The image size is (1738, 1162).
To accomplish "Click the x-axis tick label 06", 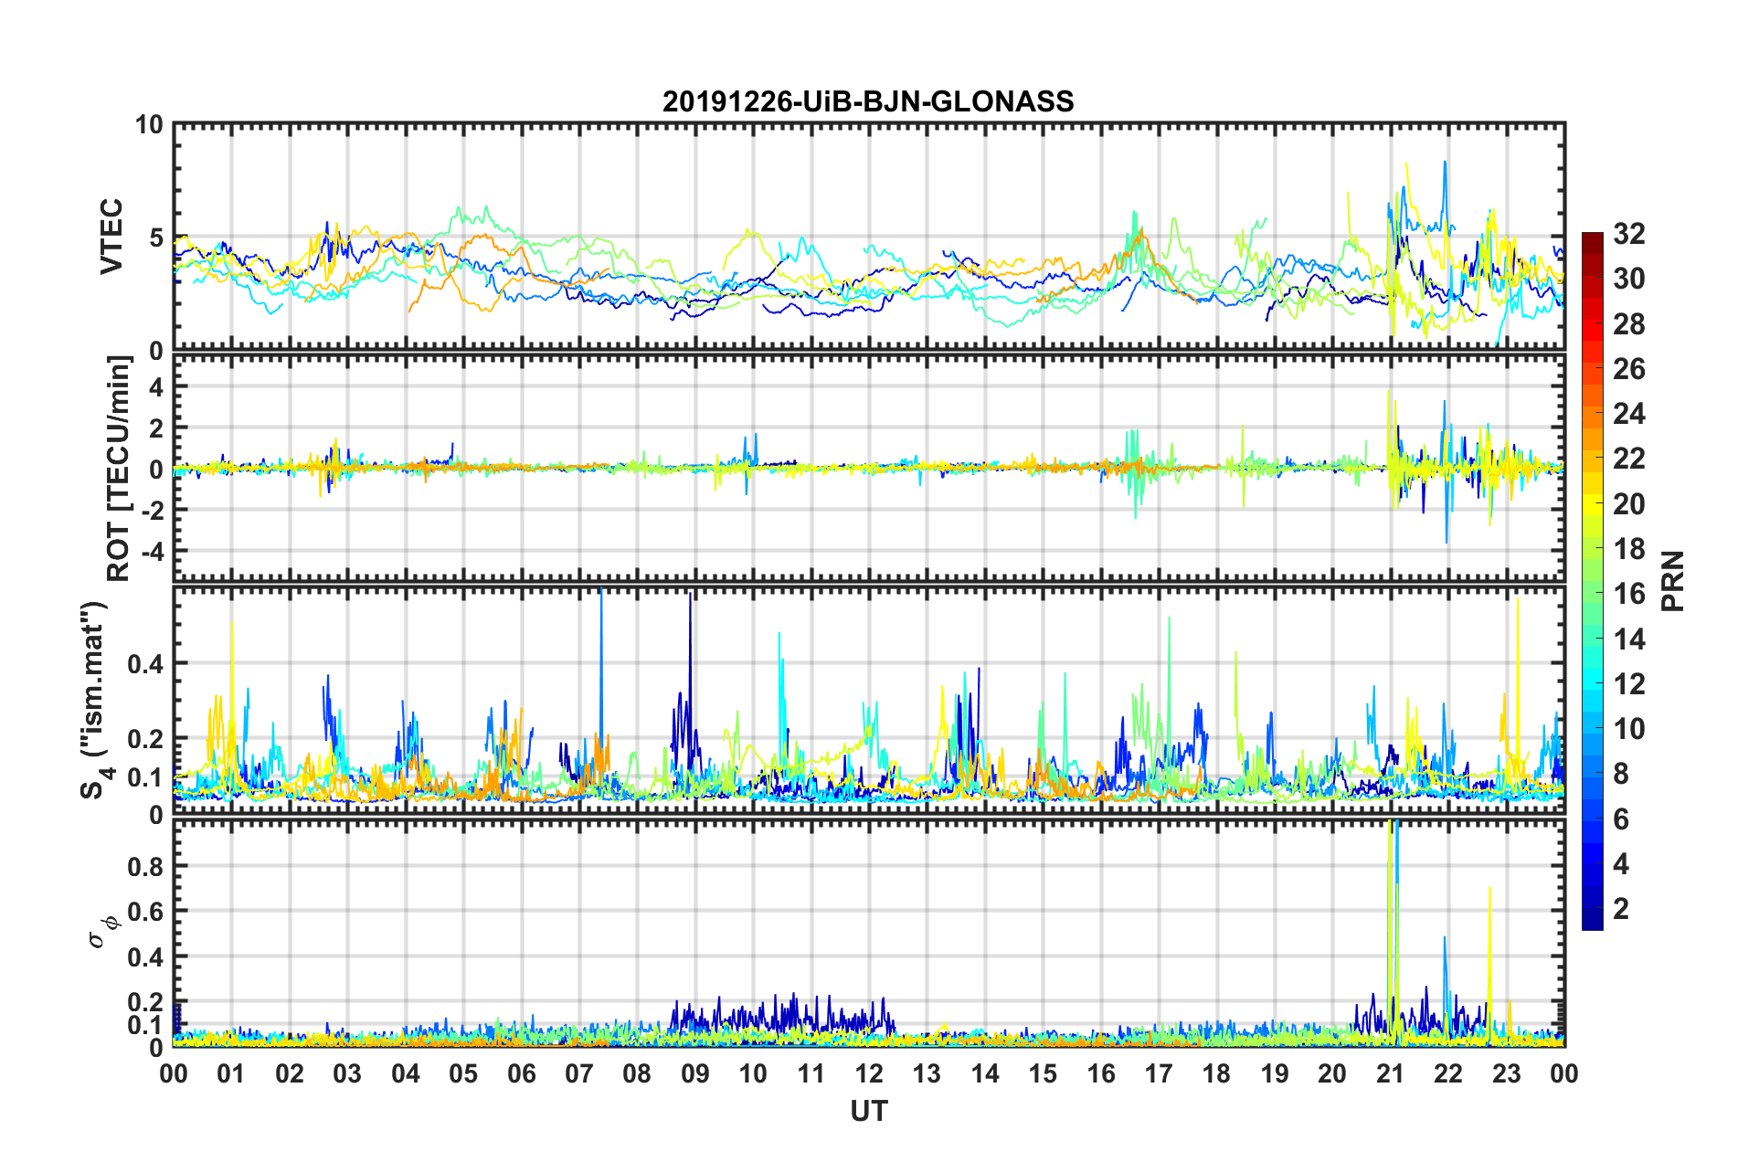I will 522,1073.
